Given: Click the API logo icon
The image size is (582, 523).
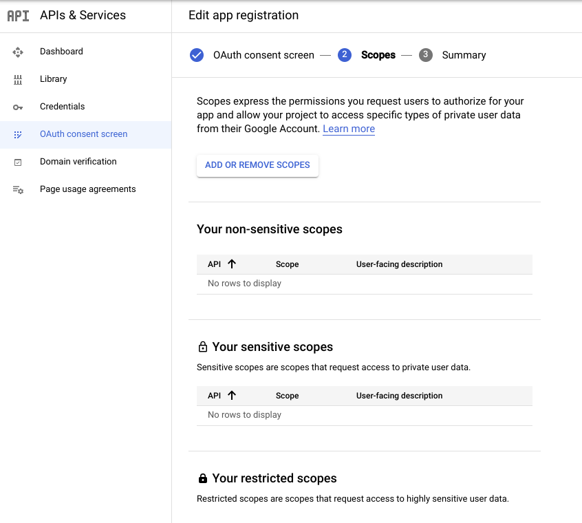Looking at the screenshot, I should pos(19,15).
